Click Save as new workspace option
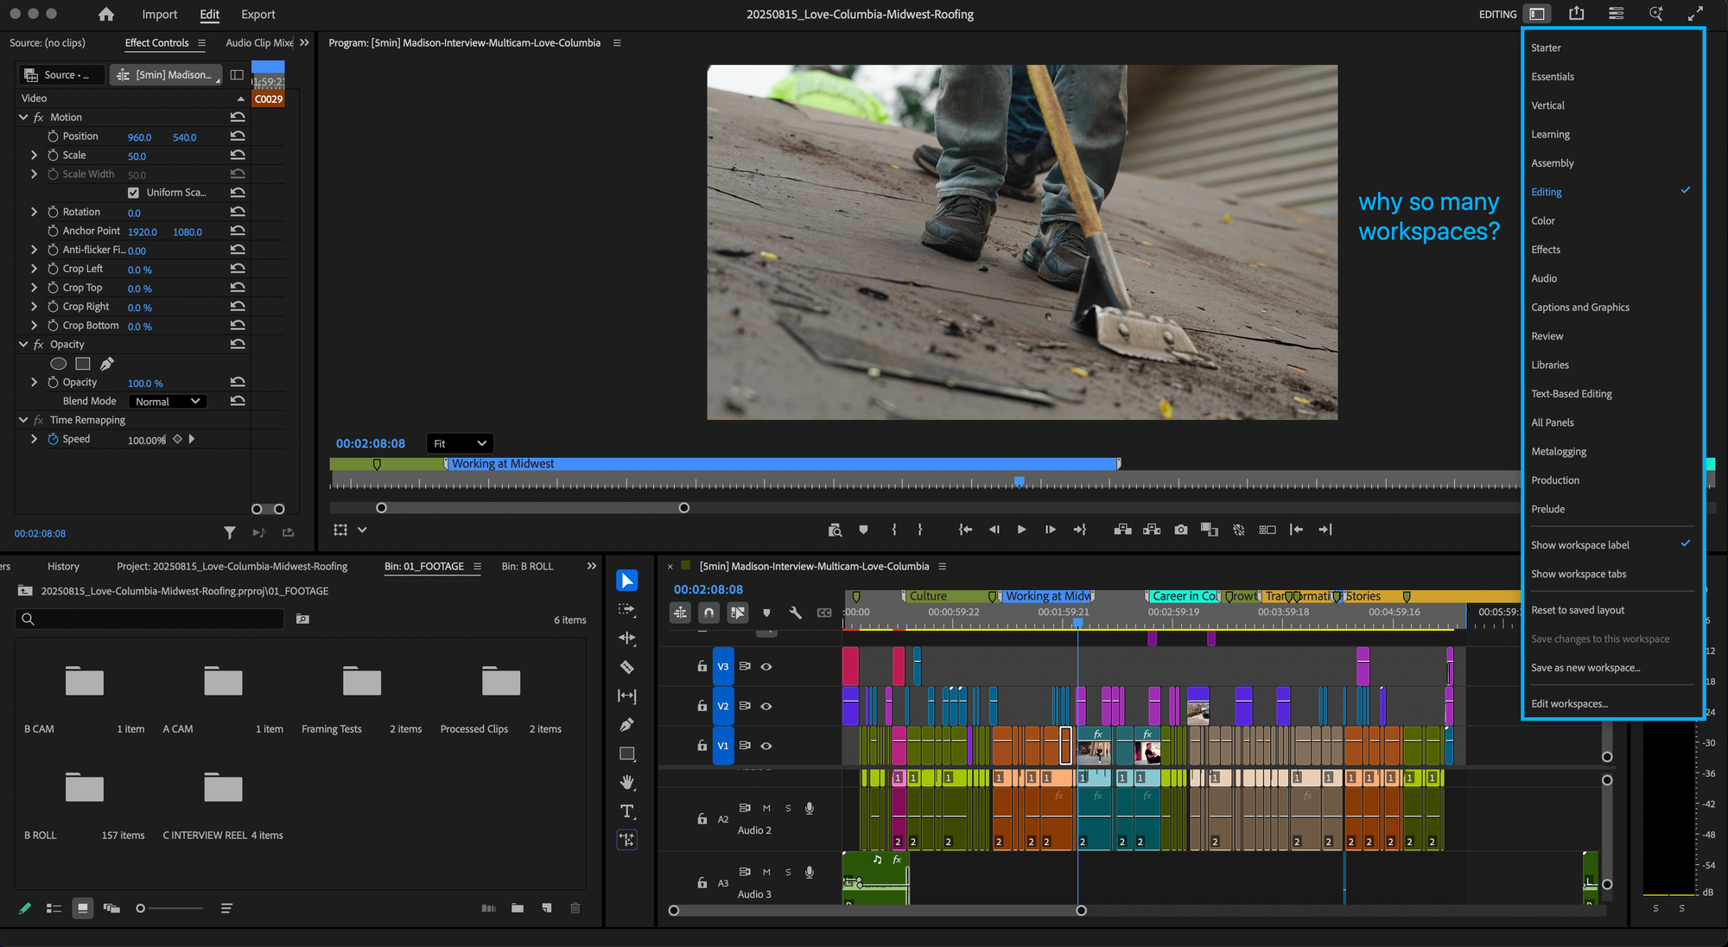 1585,668
